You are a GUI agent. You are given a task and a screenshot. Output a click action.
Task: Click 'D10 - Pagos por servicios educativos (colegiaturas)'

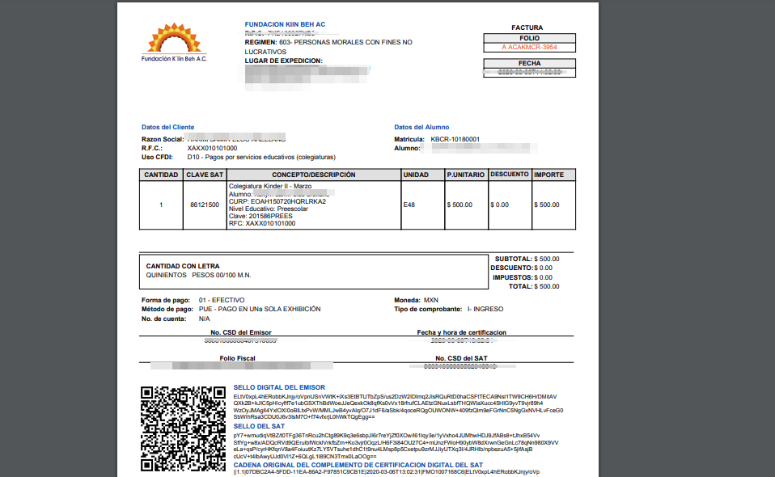tap(261, 157)
